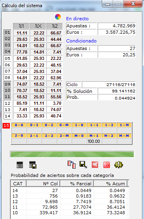This screenshot has width=144, height=219.
Task: Minimize the Cálculo del sistema window
Action: coord(107,4)
